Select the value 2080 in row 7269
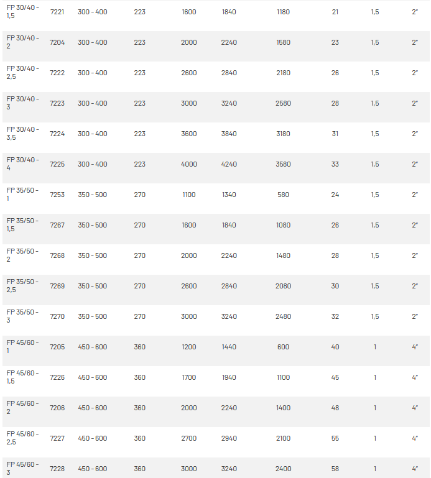 [x=283, y=286]
